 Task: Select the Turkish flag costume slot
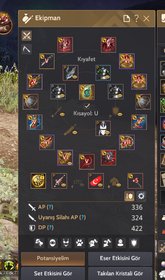point(96,181)
